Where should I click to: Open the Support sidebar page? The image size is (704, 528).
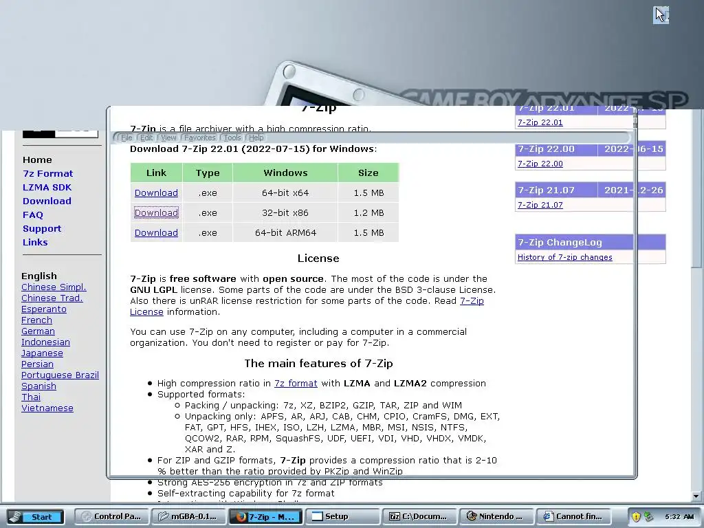(42, 228)
